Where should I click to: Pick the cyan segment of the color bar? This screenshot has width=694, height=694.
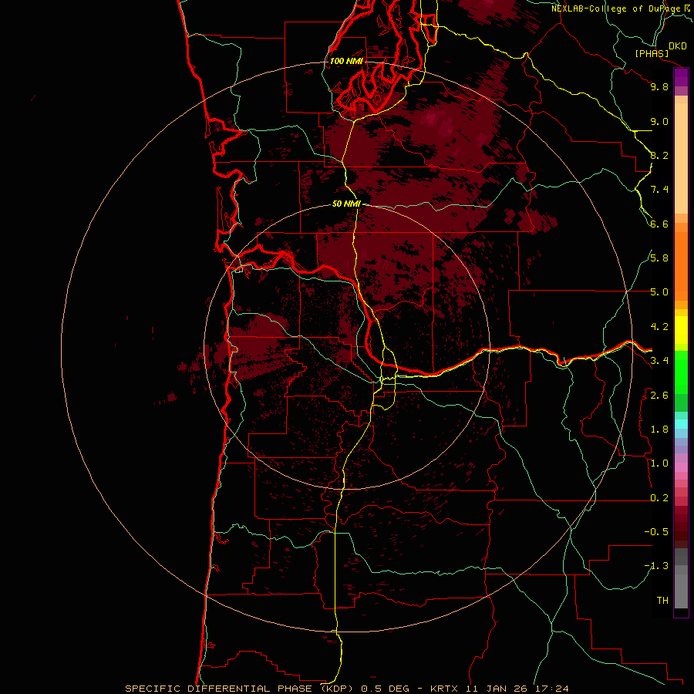681,424
